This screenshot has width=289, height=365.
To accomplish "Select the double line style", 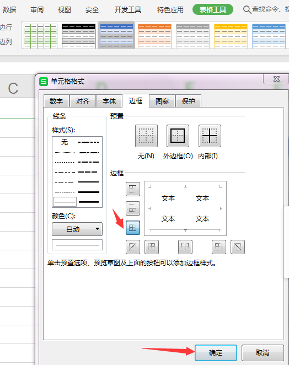I will [x=89, y=202].
